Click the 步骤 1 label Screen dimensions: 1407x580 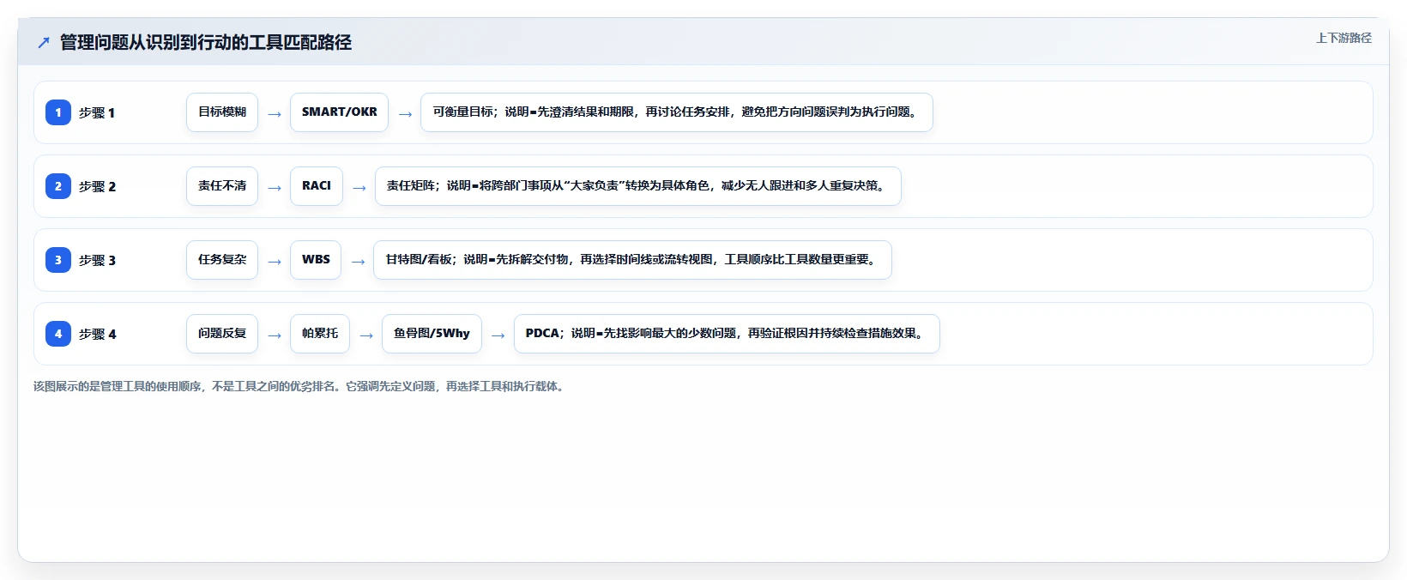(97, 112)
